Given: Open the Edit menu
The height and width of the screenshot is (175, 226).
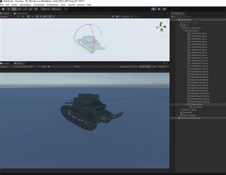Looking at the screenshot, I should (7, 5).
